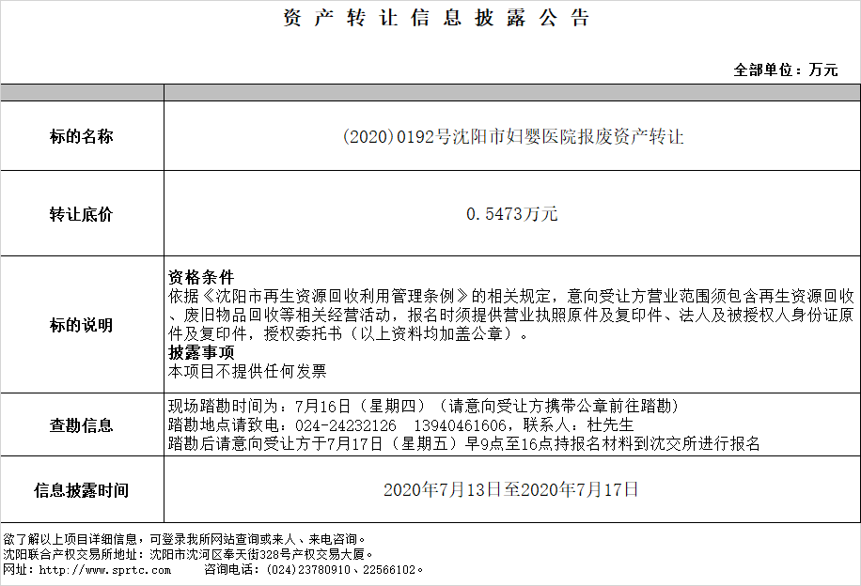Select the 标的说明 row label
The width and height of the screenshot is (861, 586).
pyautogui.click(x=82, y=326)
